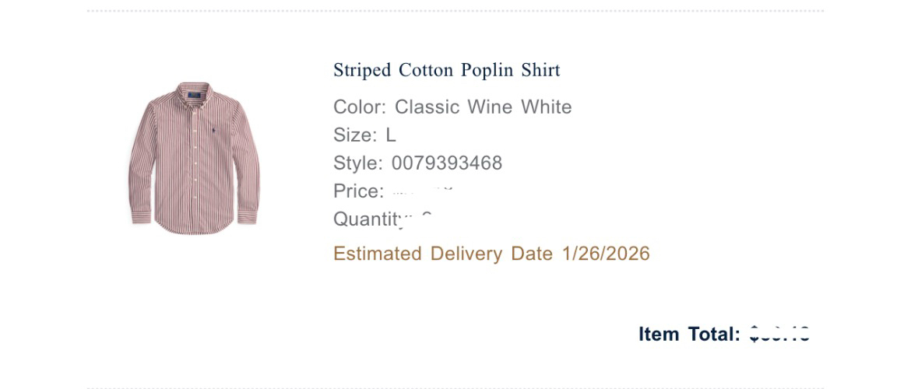Click the Quantity label

tap(370, 219)
